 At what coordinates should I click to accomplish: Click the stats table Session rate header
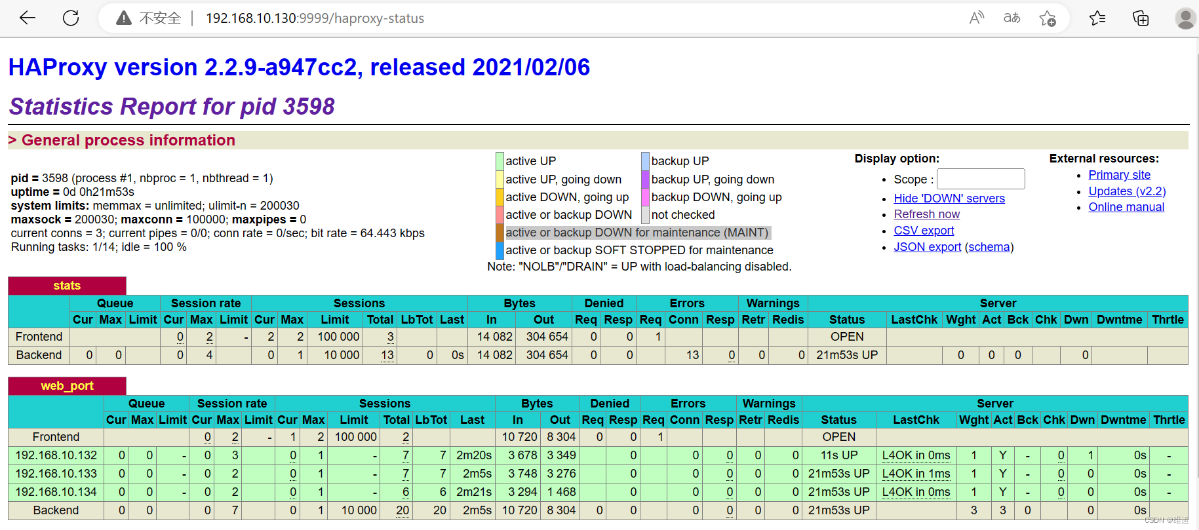click(206, 303)
